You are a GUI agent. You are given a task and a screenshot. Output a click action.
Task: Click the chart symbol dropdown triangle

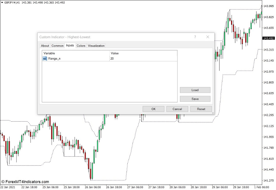[x=2, y=2]
